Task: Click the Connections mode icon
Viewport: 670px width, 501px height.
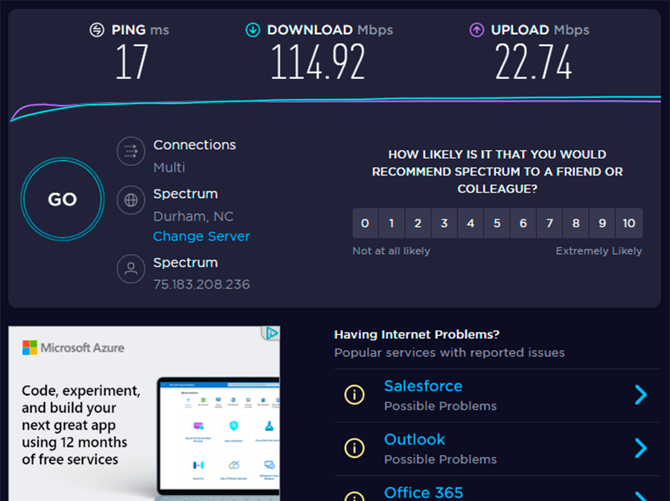Action: click(x=131, y=151)
